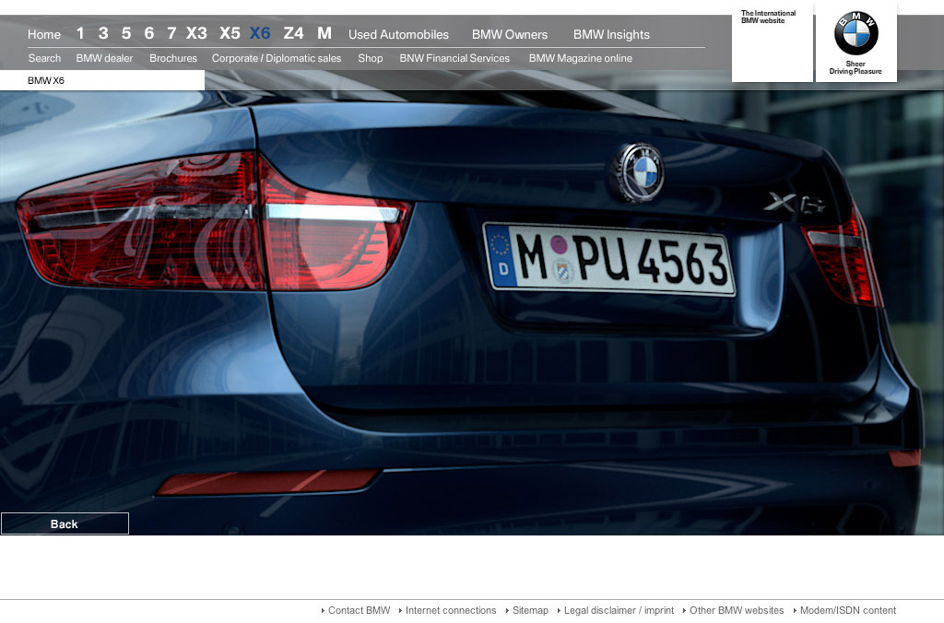Open BNW Financial Services

(x=454, y=58)
